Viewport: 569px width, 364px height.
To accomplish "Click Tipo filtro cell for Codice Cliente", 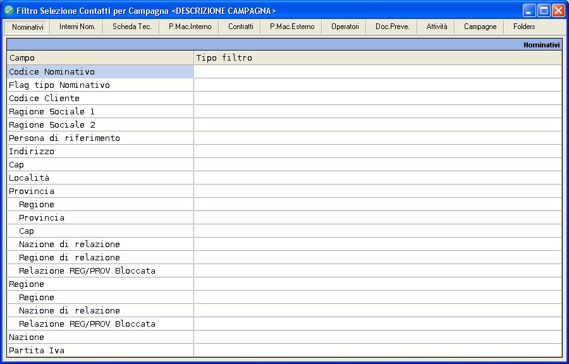I will click(378, 98).
